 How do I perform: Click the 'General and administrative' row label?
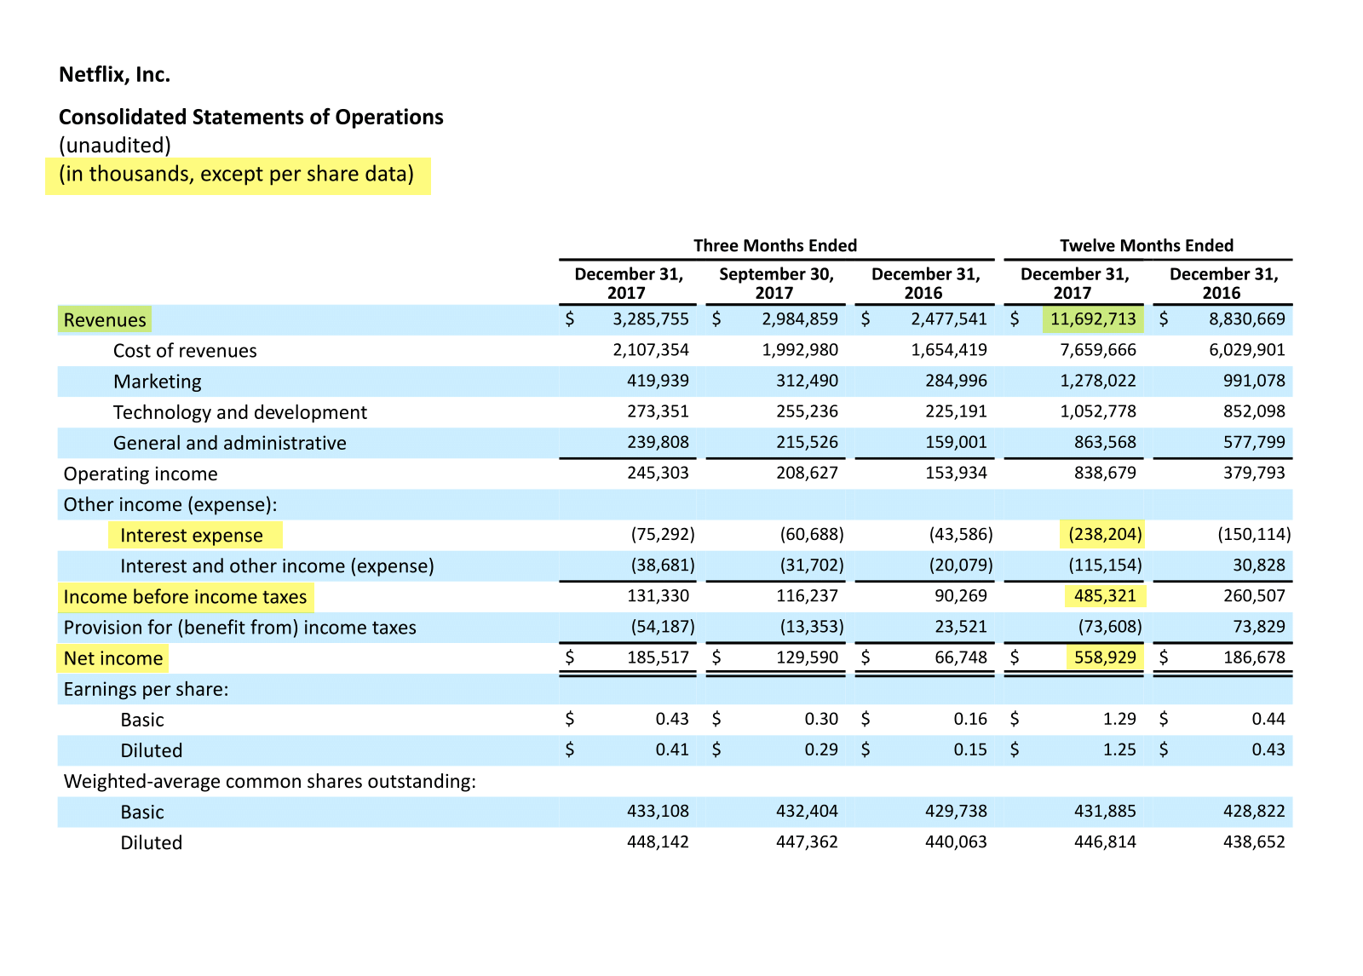pyautogui.click(x=230, y=443)
